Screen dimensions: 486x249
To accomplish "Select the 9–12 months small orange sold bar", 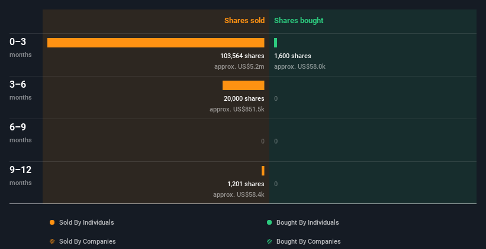I will pos(263,171).
